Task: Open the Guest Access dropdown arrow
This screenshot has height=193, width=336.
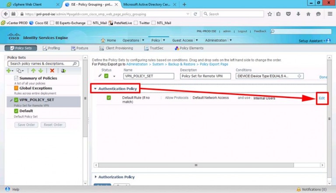Action: 197,40
